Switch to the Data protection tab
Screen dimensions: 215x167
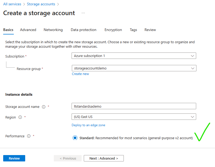coord(84,30)
